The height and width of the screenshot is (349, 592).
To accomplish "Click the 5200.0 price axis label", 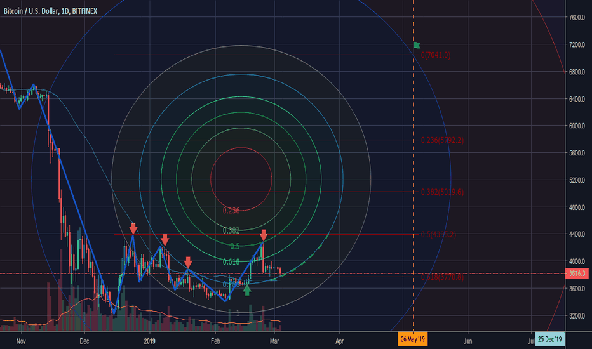I will [577, 180].
